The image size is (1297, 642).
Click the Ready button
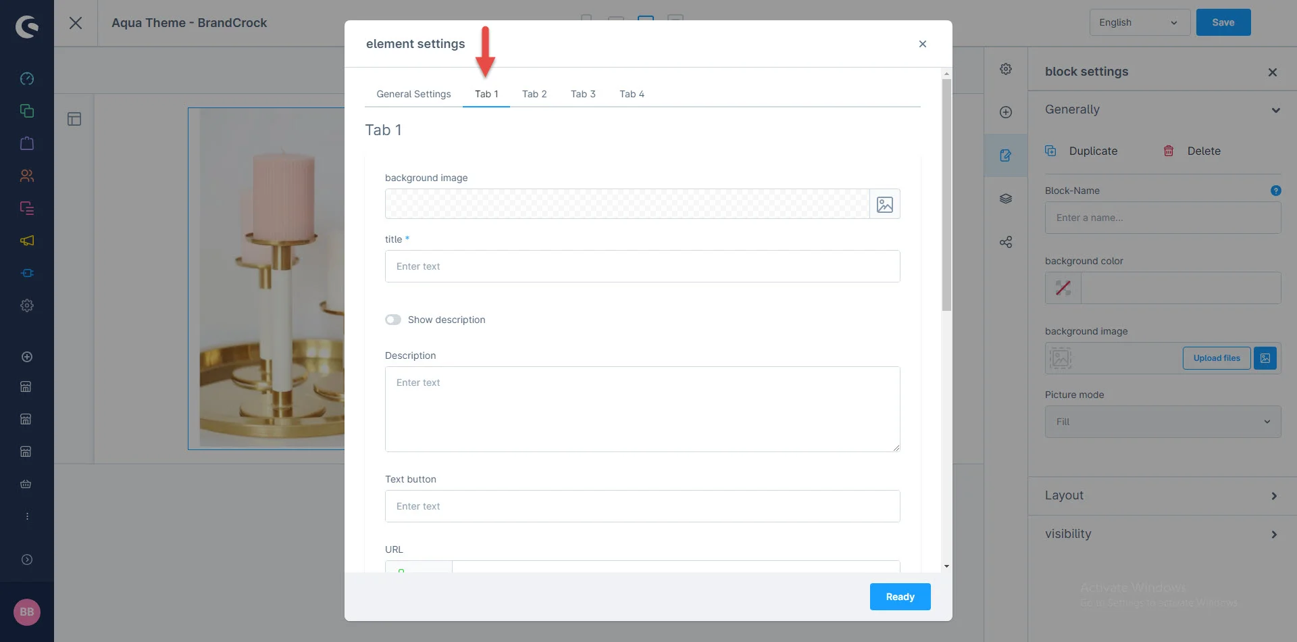pos(900,597)
